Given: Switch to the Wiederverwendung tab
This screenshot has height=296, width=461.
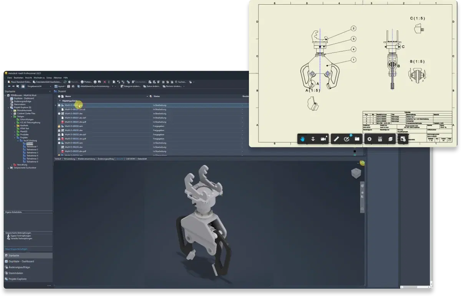Looking at the screenshot, I should [x=86, y=158].
